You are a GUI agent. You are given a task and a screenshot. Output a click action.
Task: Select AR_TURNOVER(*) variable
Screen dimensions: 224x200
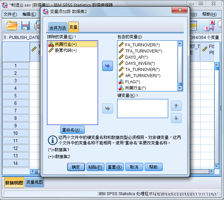tap(147, 76)
